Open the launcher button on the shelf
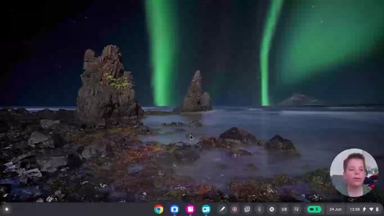 [7, 209]
